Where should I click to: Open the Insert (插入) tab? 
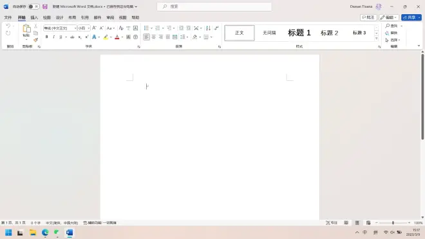click(34, 17)
